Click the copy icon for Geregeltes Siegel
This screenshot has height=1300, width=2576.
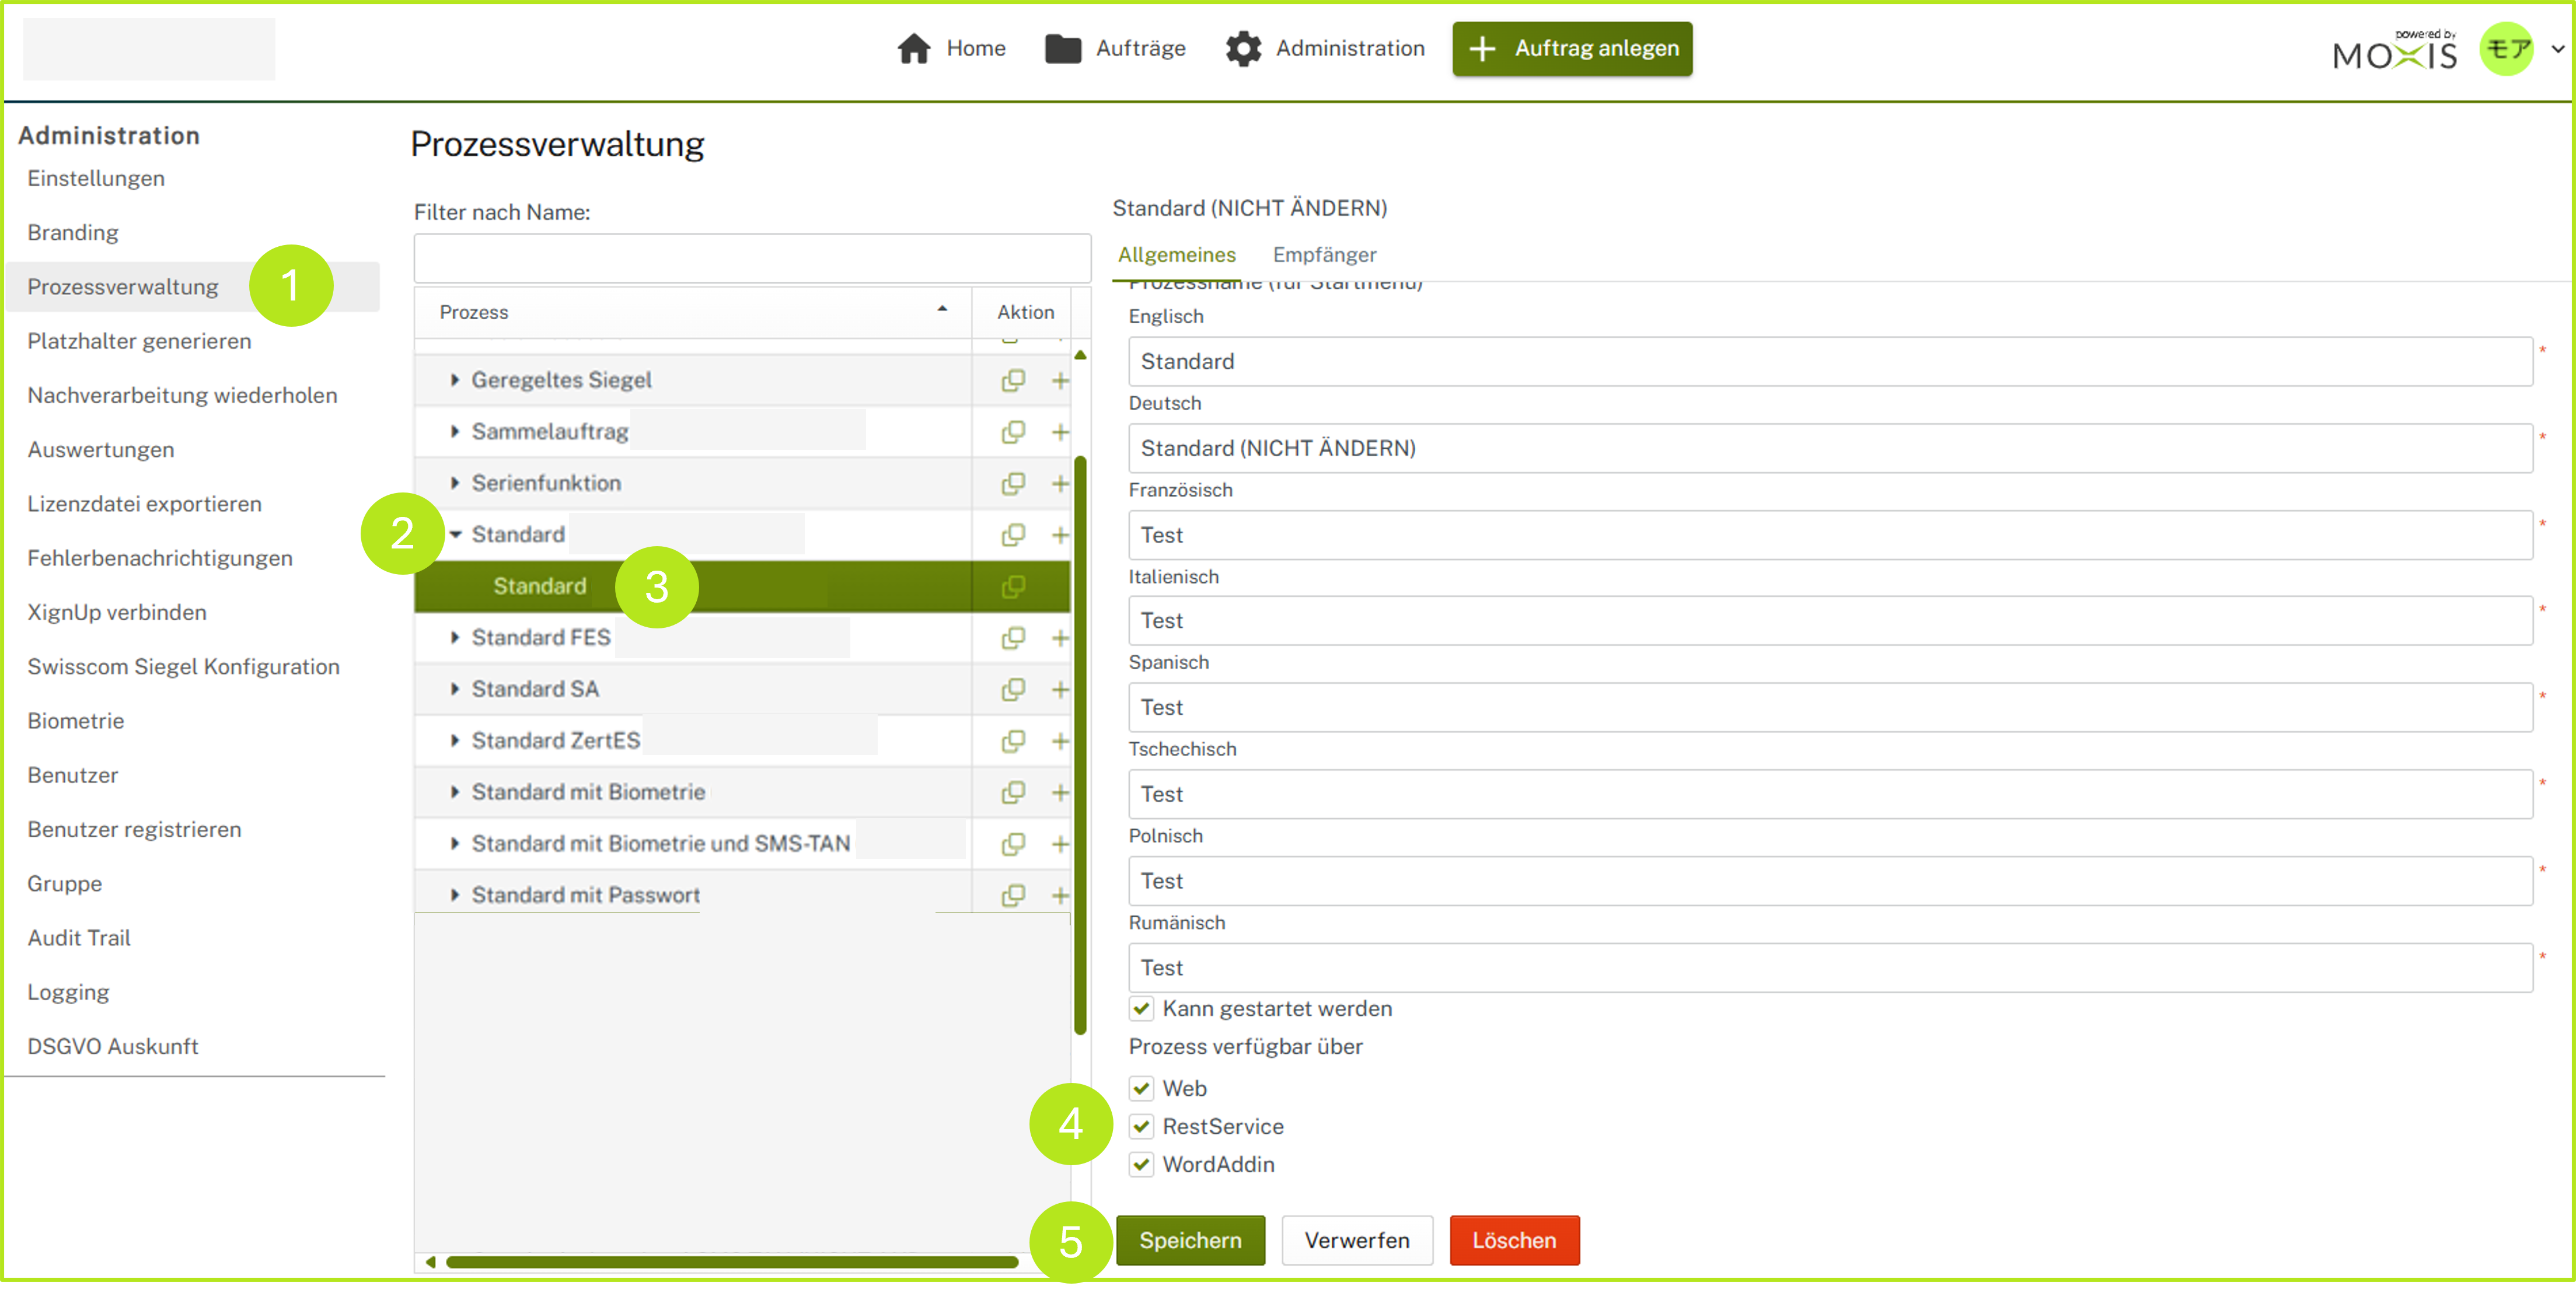pyautogui.click(x=1013, y=380)
